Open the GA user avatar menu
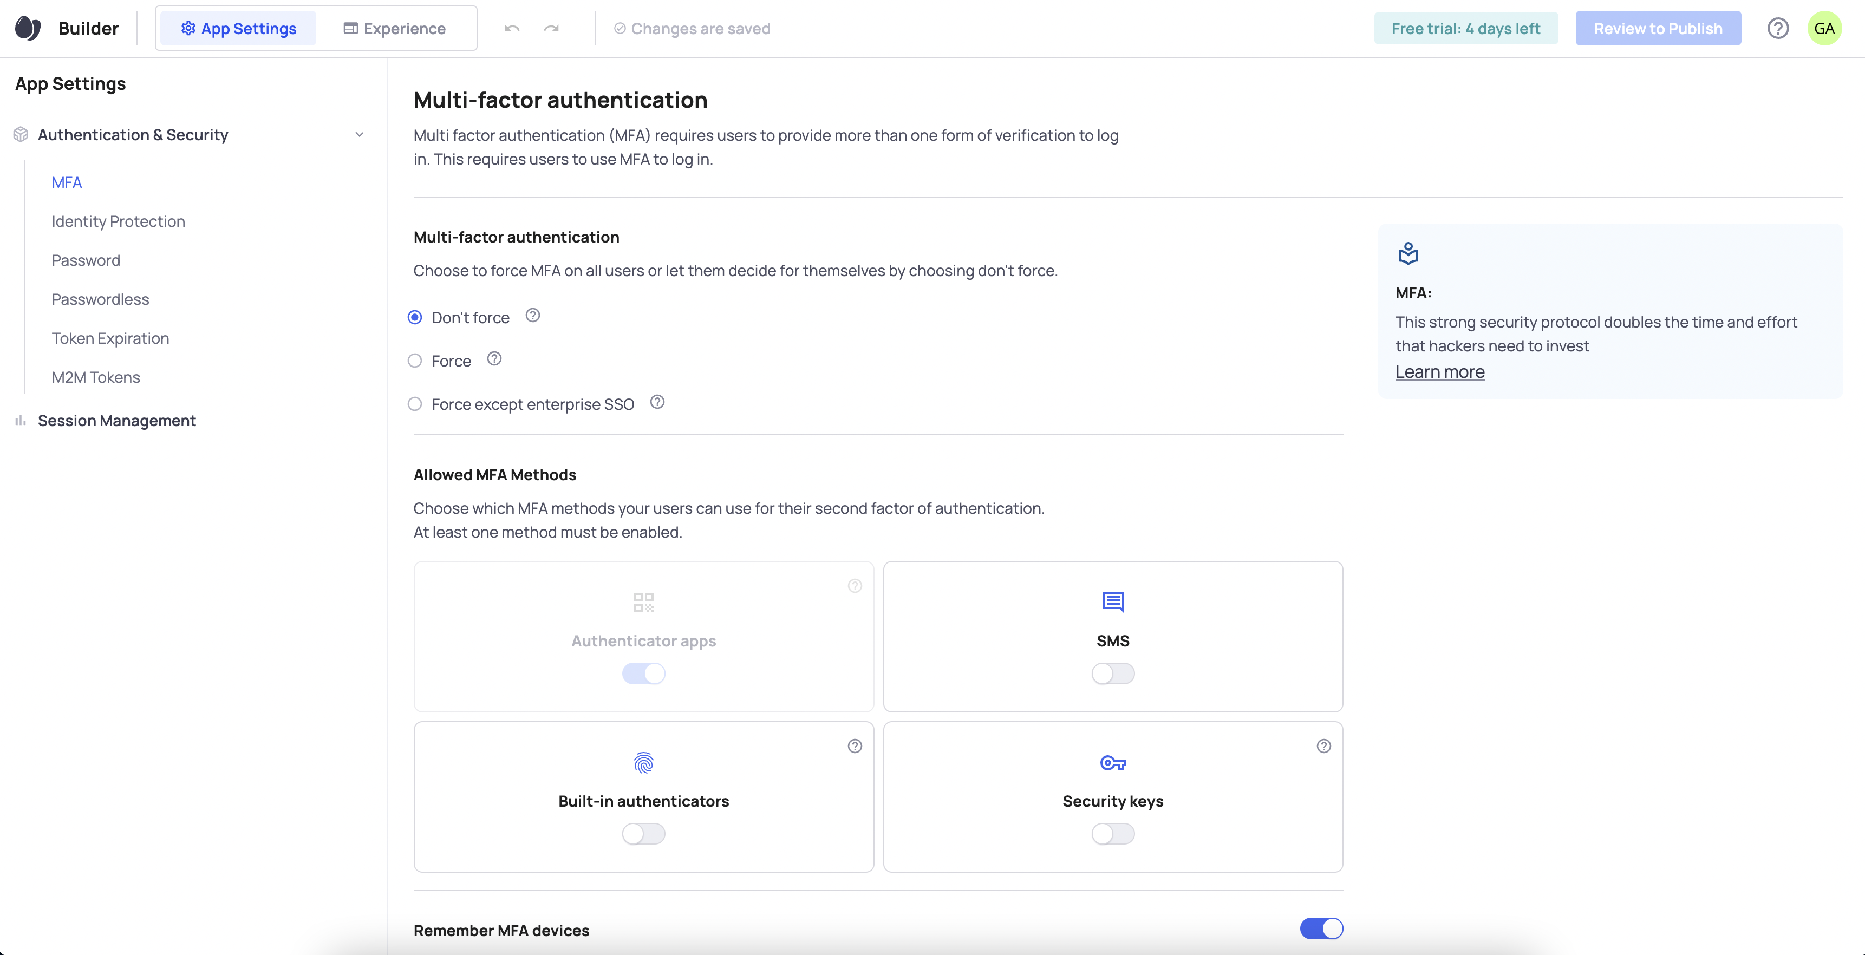1865x955 pixels. (x=1824, y=28)
